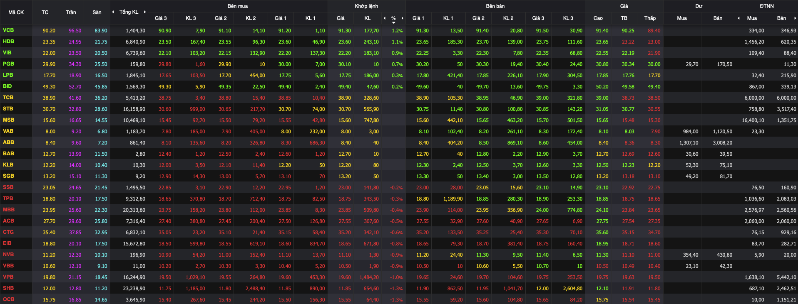
Task: Click the left arrow beside Tổng KL header
Action: tap(113, 12)
